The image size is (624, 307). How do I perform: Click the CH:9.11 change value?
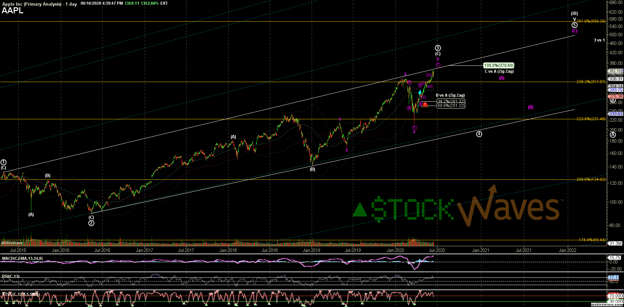pyautogui.click(x=132, y=3)
